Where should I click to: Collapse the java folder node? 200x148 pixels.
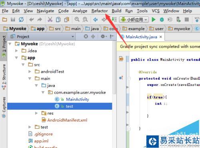[x=36, y=85]
